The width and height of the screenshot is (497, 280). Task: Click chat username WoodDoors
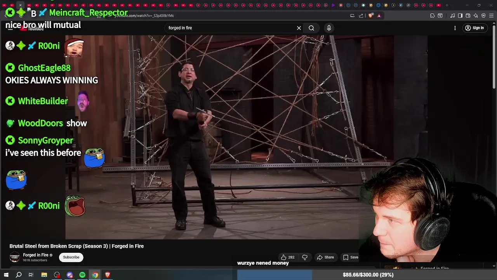[40, 123]
